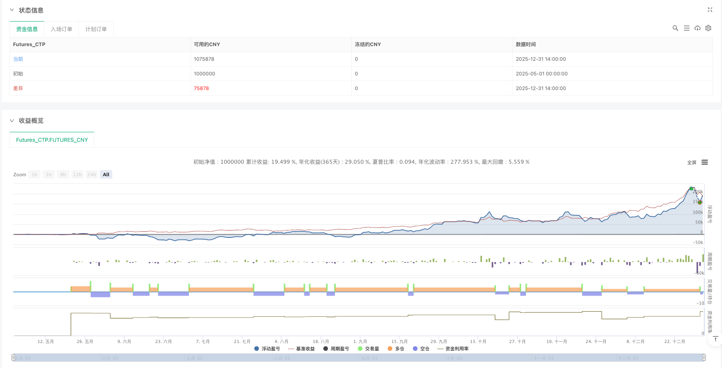Viewport: 722px width, 368px height.
Task: Collapse the 状态信息 section
Action: tap(12, 10)
